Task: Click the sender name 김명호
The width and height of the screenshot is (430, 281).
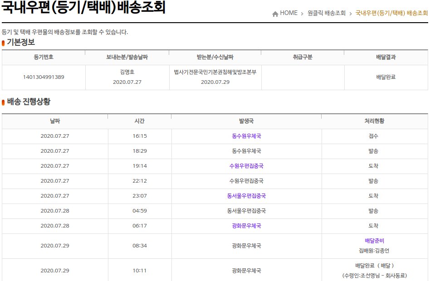Action: coord(127,72)
